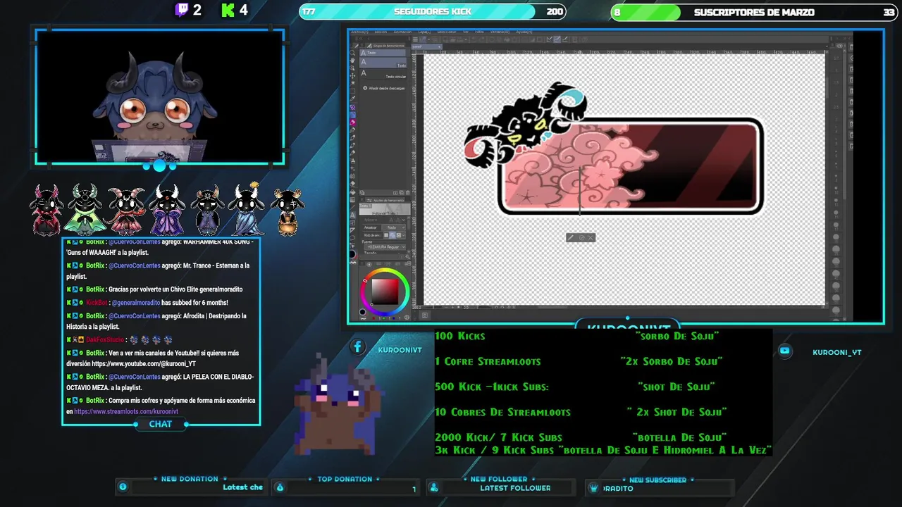The height and width of the screenshot is (507, 902).
Task: Open the Ventana menu
Action: click(500, 32)
